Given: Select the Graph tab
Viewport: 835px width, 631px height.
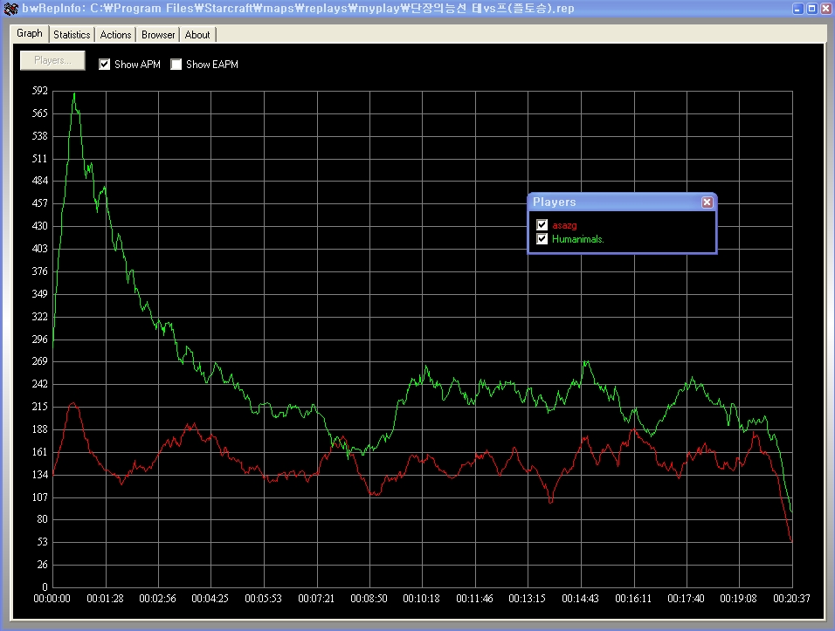Looking at the screenshot, I should pos(30,33).
